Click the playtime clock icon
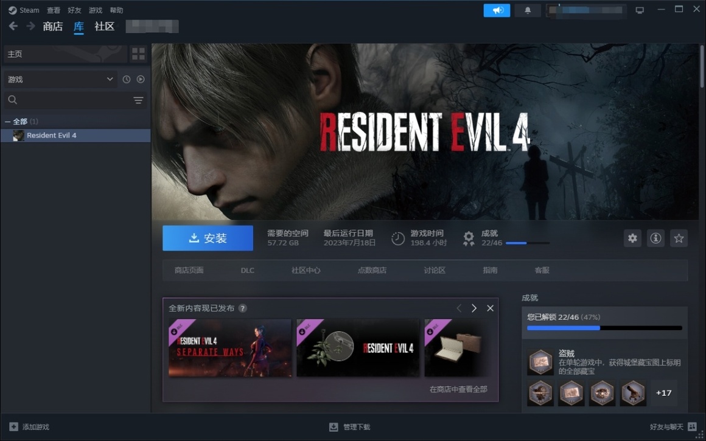Image resolution: width=706 pixels, height=441 pixels. pos(398,238)
